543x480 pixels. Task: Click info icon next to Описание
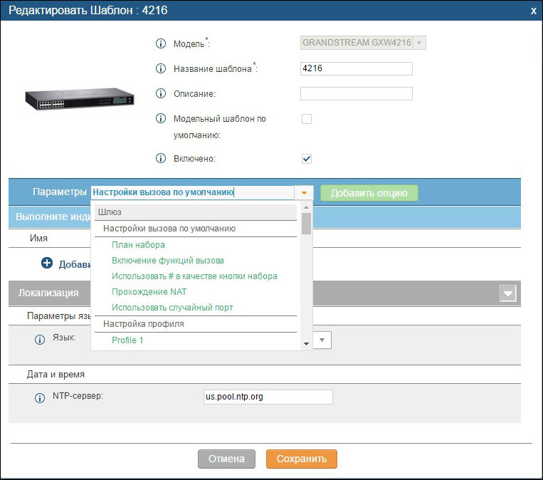pos(161,93)
